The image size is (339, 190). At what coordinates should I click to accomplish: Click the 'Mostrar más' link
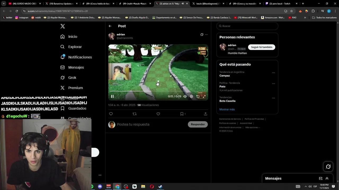[x=227, y=109]
